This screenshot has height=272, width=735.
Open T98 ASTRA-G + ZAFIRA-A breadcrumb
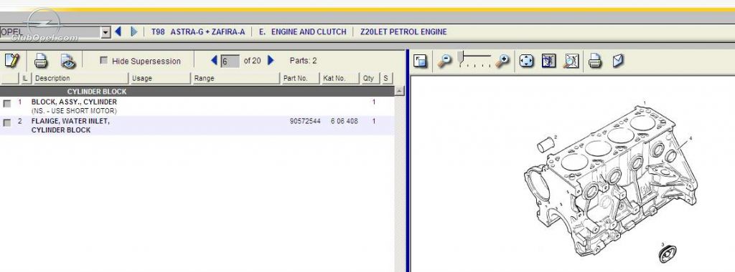pyautogui.click(x=198, y=31)
